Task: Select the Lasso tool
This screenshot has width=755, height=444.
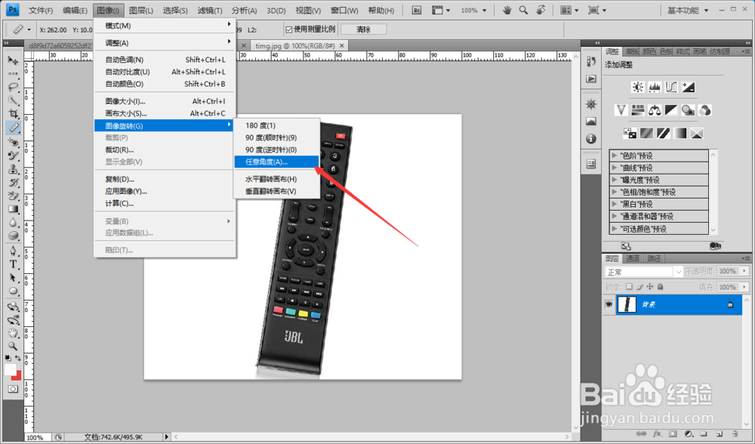Action: [13, 87]
